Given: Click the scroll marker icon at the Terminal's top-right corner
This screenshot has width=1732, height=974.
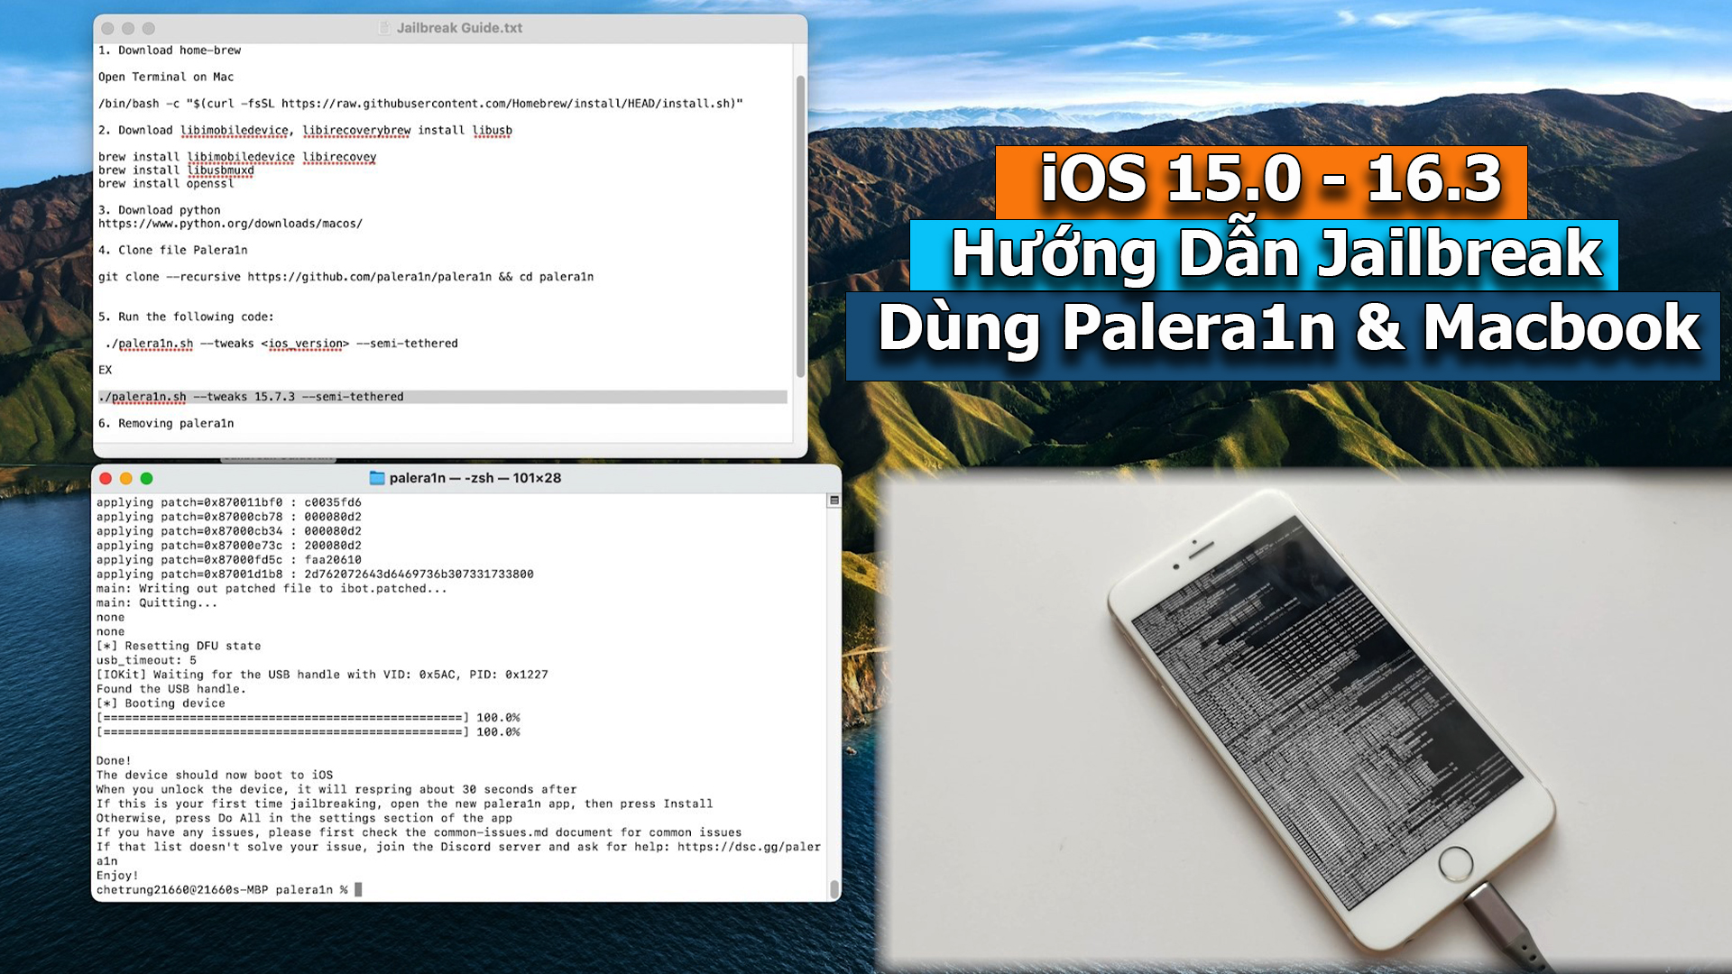Looking at the screenshot, I should [834, 501].
